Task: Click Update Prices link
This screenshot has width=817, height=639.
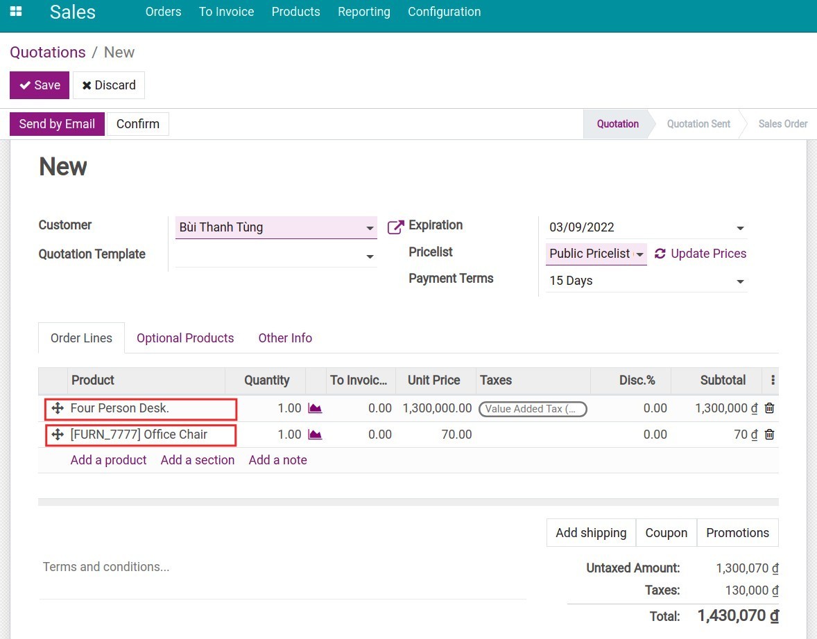Action: [x=709, y=254]
